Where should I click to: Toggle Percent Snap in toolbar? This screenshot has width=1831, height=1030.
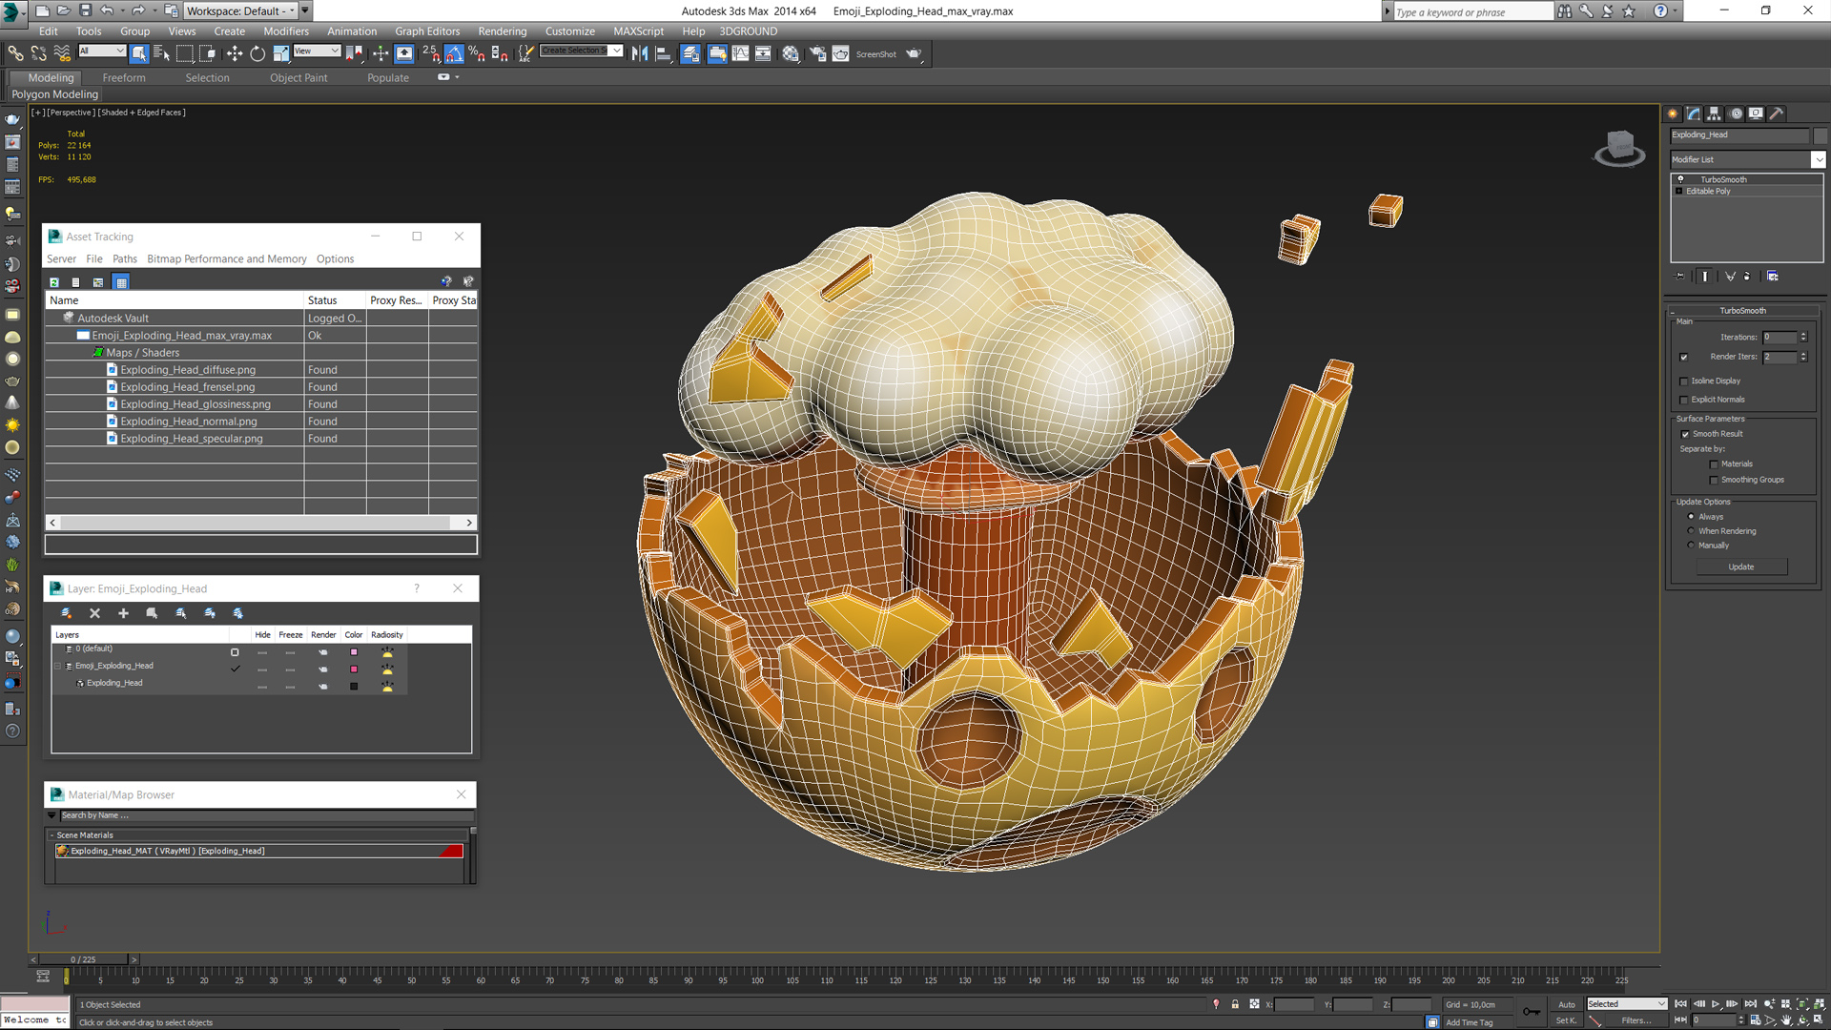(x=476, y=54)
